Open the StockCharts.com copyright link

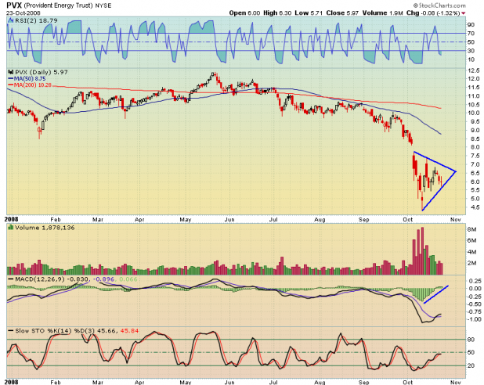point(439,5)
